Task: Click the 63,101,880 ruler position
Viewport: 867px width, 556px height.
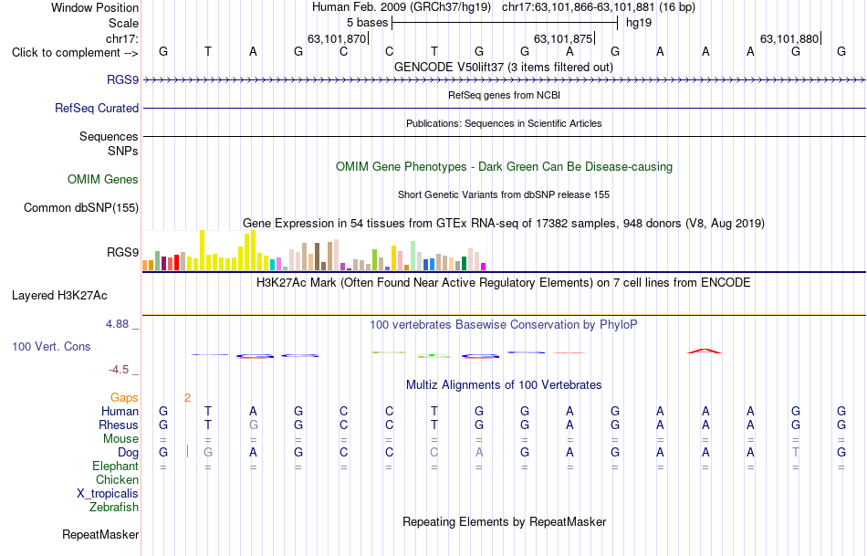Action: 789,38
